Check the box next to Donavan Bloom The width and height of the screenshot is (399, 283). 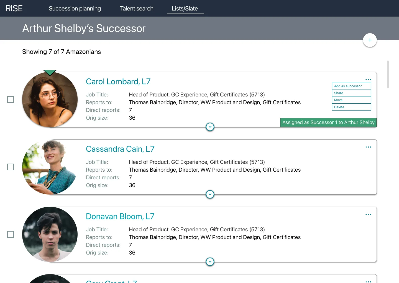coord(11,234)
